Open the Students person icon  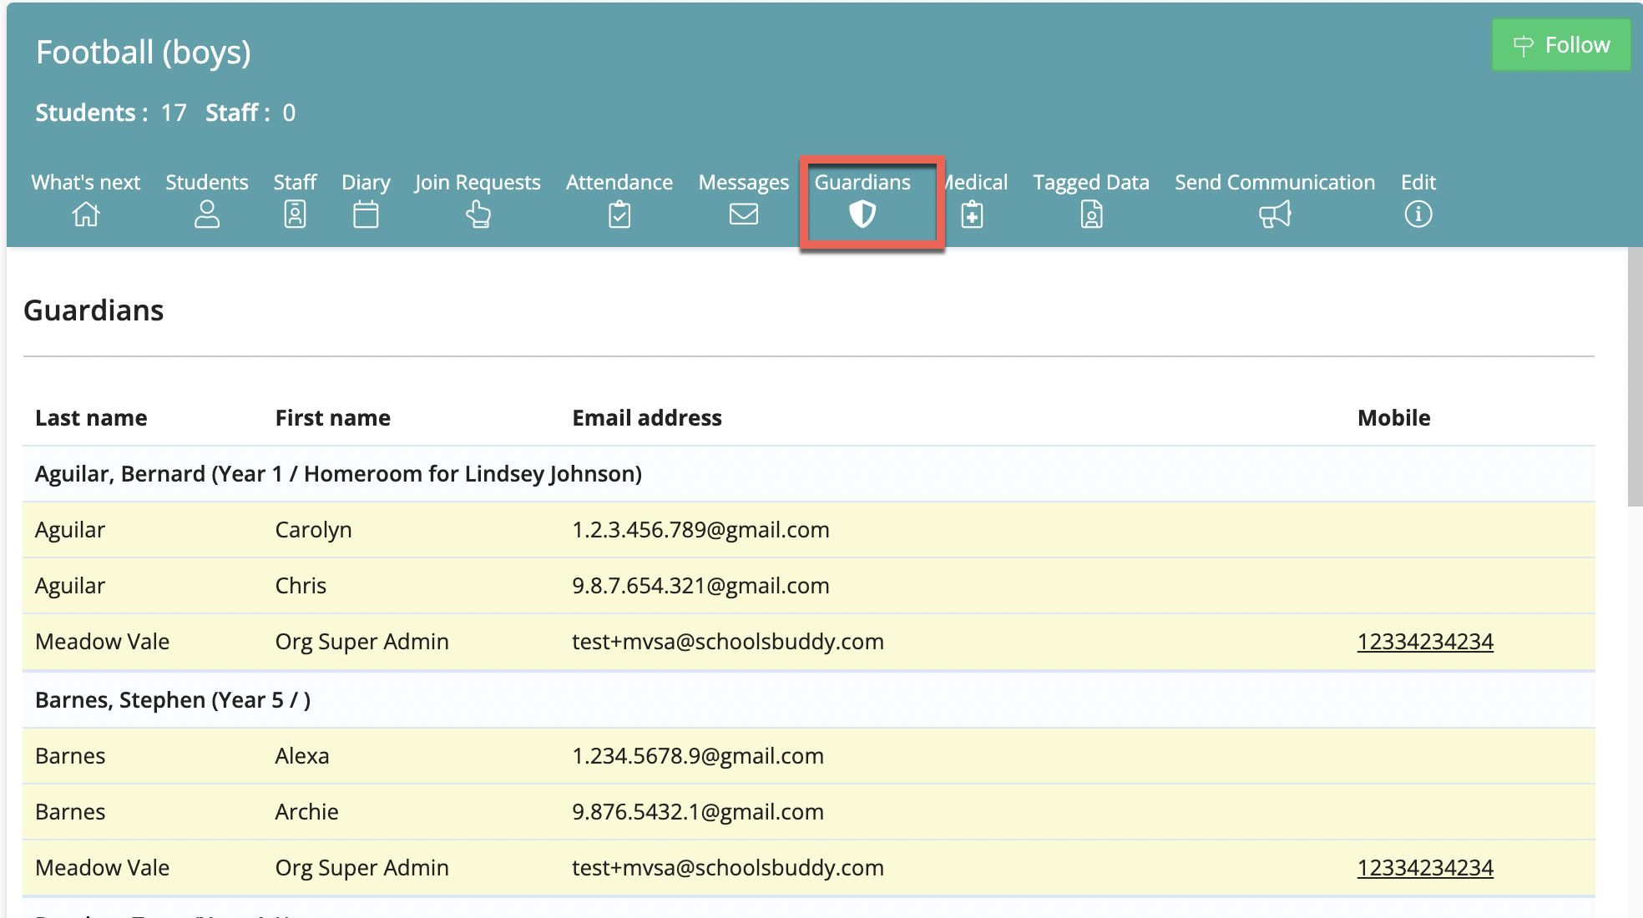207,214
